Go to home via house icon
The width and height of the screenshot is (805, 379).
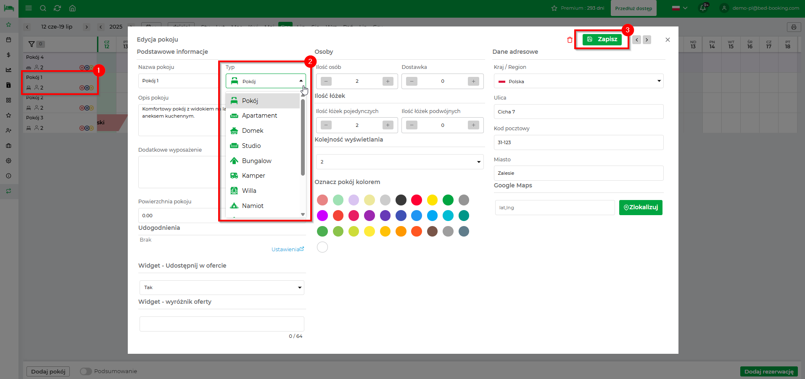(72, 8)
